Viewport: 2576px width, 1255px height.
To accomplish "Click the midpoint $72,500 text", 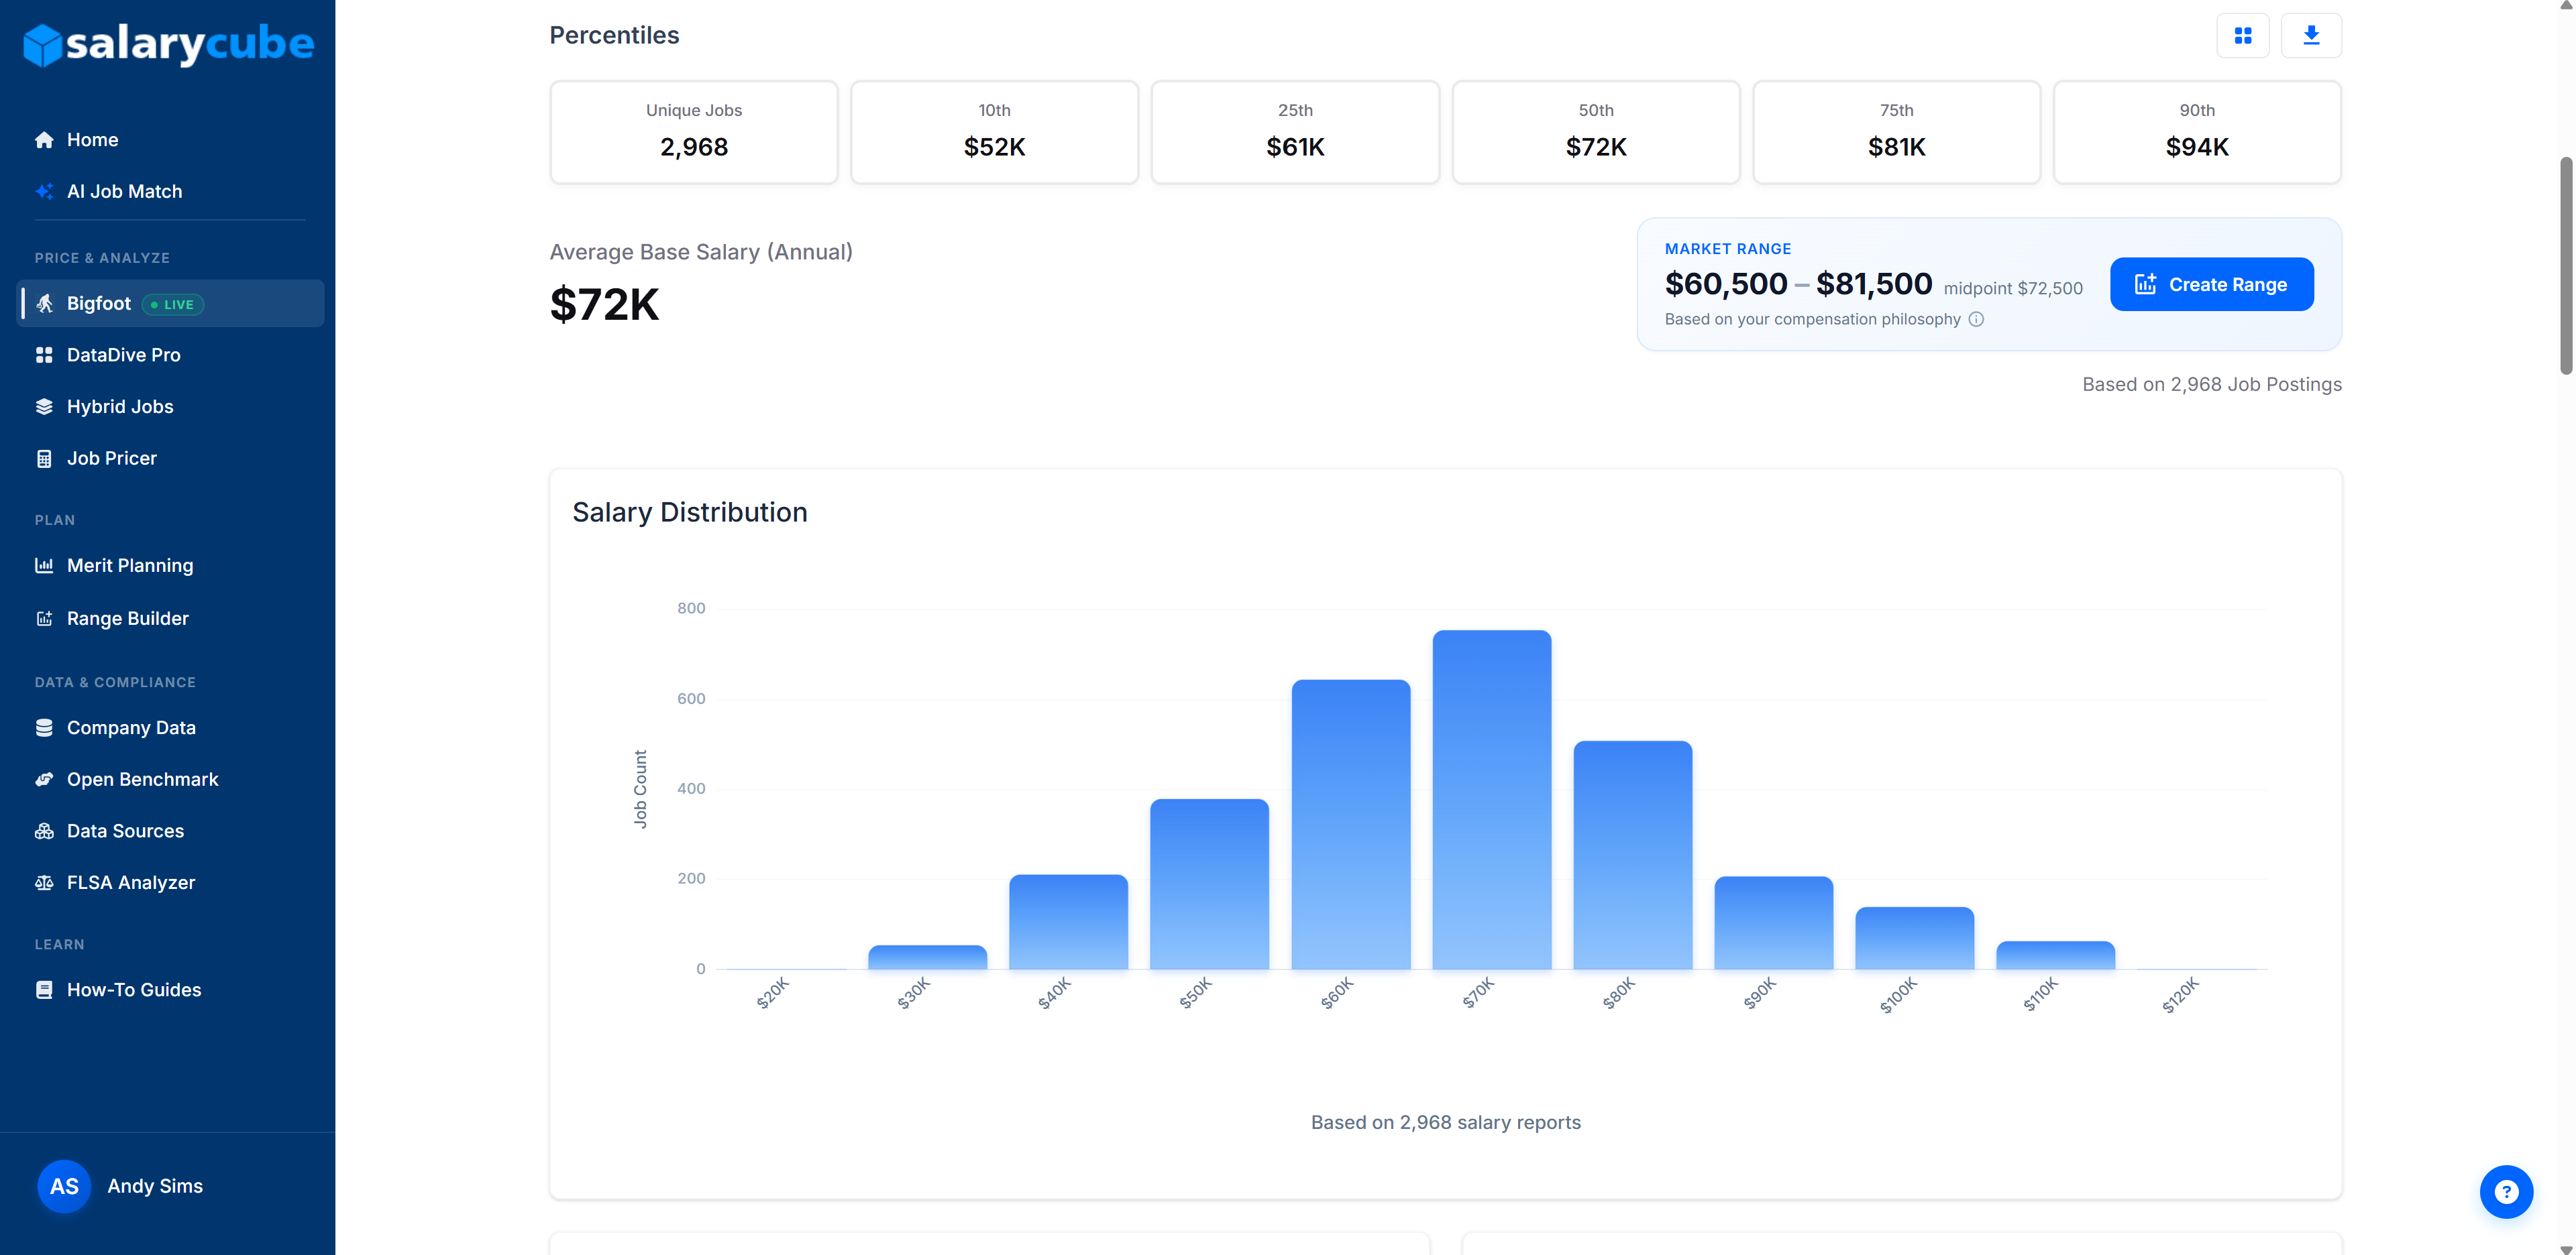I will pos(2013,289).
